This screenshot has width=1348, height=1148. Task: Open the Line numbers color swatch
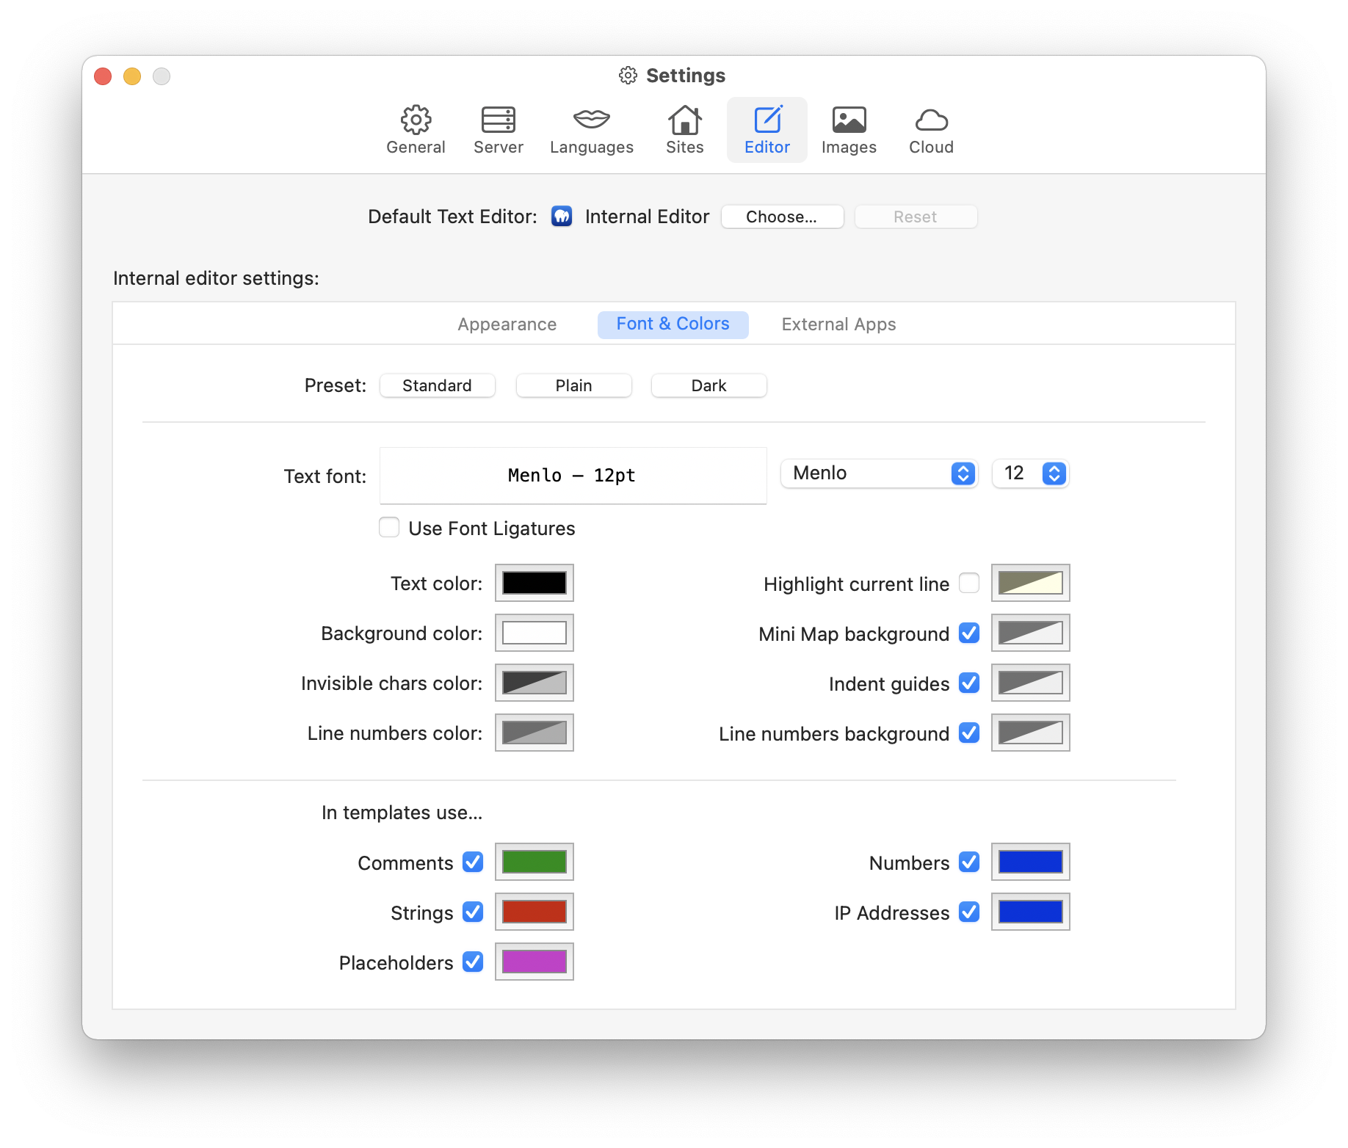click(535, 733)
